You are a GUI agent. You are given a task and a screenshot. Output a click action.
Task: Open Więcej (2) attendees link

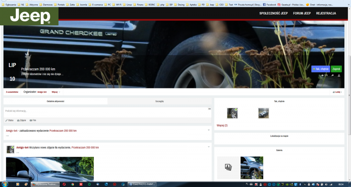pyautogui.click(x=222, y=126)
